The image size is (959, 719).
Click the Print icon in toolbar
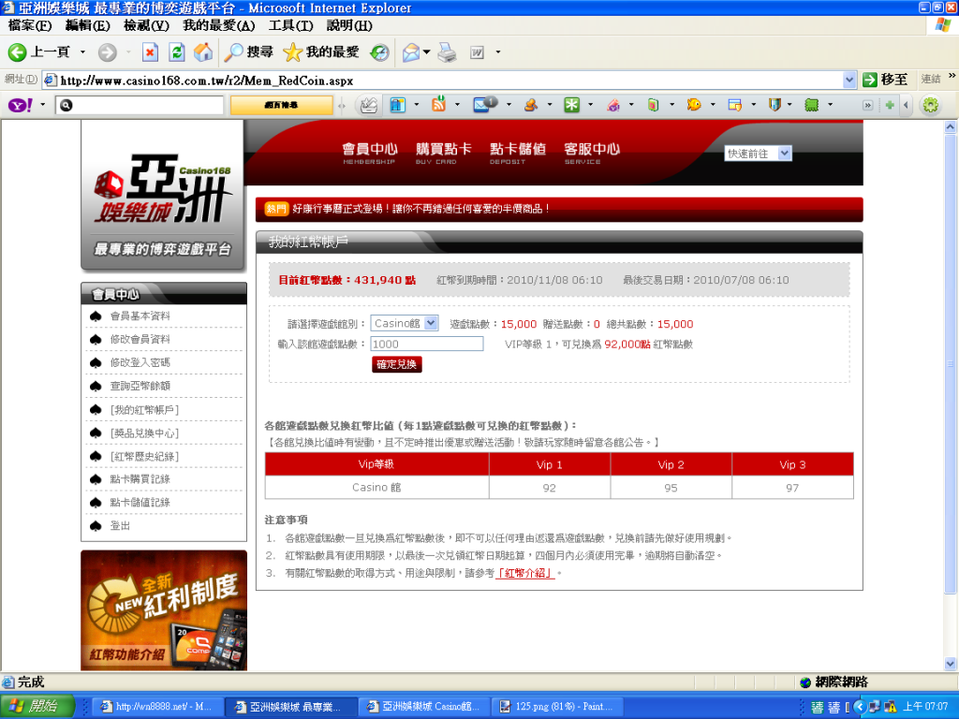[447, 52]
